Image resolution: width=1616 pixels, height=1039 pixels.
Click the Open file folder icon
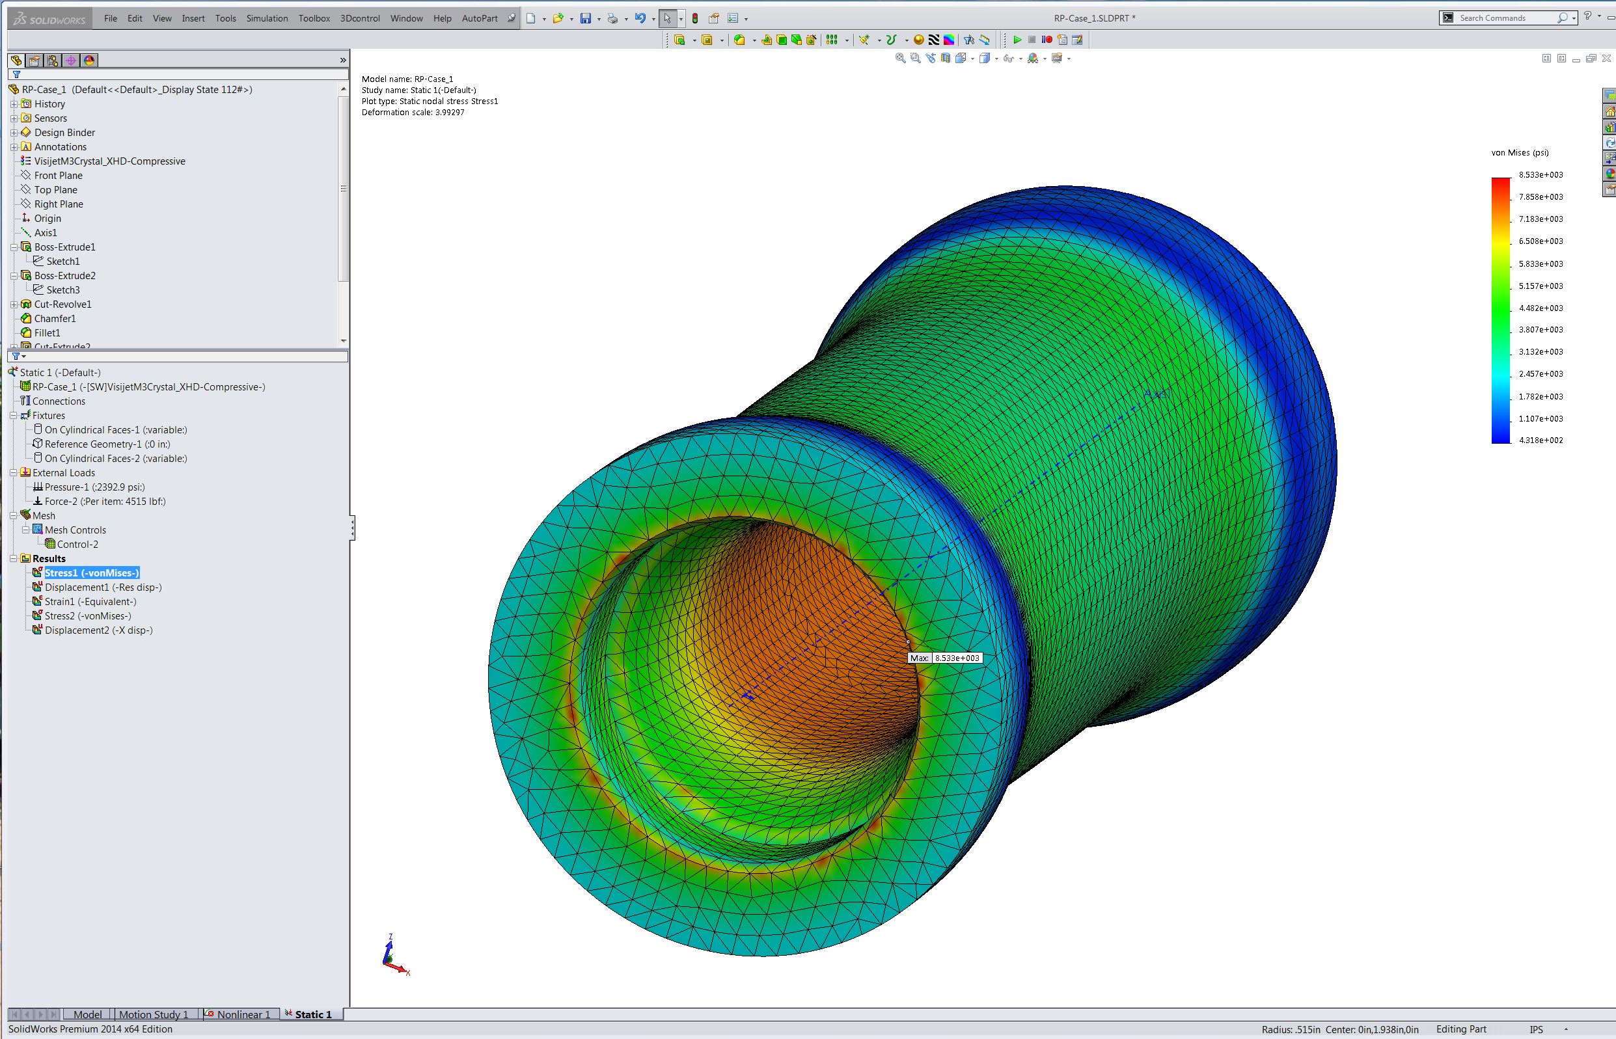558,18
